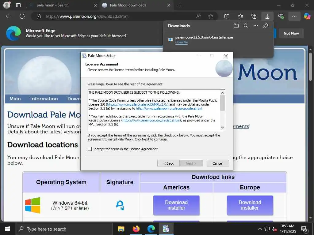Viewport: 314px width, 235px height.
Task: Open the Favorites list icon
Action: coord(240,16)
